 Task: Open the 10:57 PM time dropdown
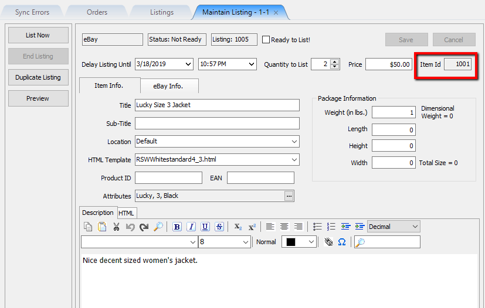(252, 64)
